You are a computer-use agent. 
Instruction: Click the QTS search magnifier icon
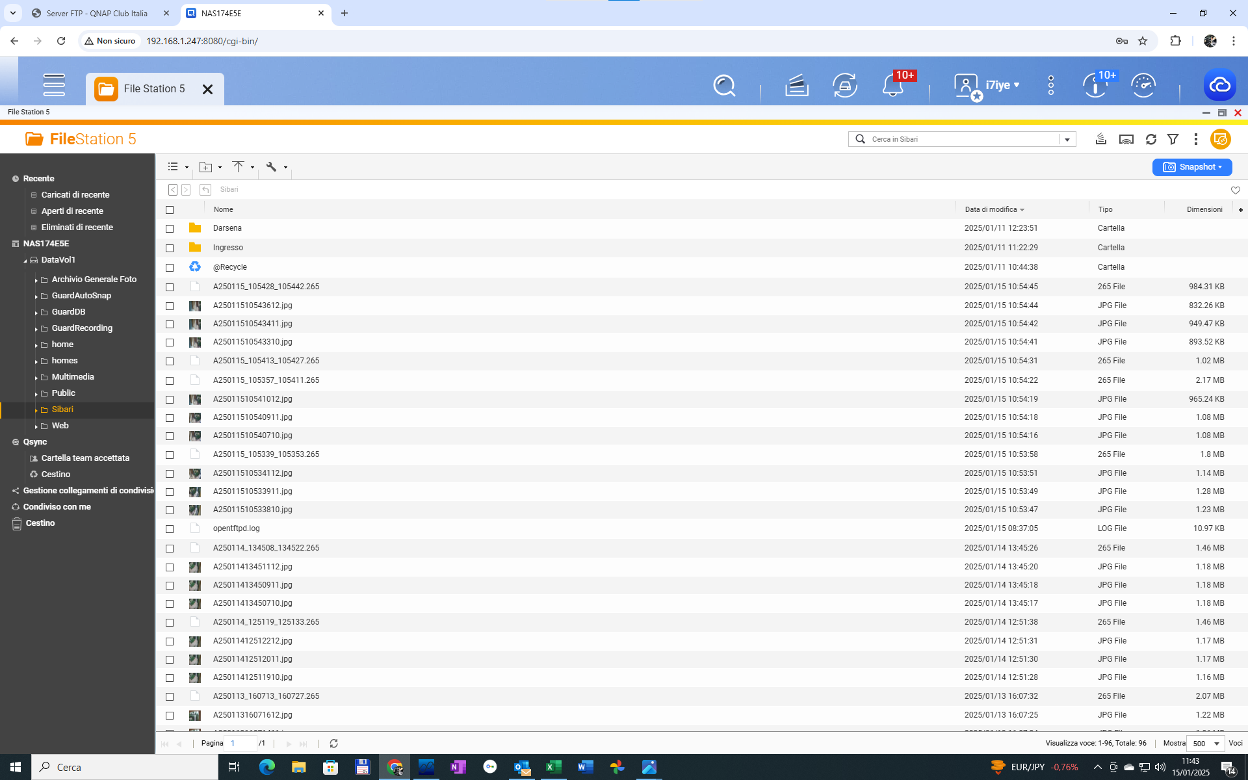pyautogui.click(x=724, y=85)
